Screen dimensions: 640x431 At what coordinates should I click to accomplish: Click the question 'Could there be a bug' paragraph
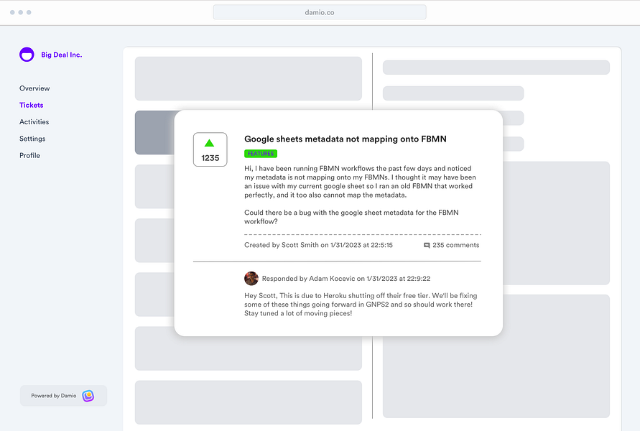(x=351, y=217)
